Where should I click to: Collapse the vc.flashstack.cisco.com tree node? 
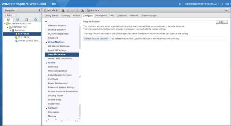pos(5,24)
